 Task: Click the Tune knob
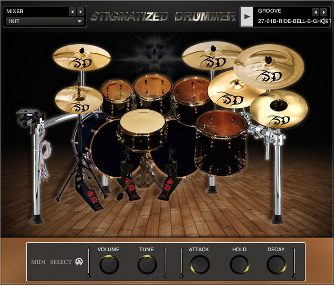pyautogui.click(x=147, y=264)
